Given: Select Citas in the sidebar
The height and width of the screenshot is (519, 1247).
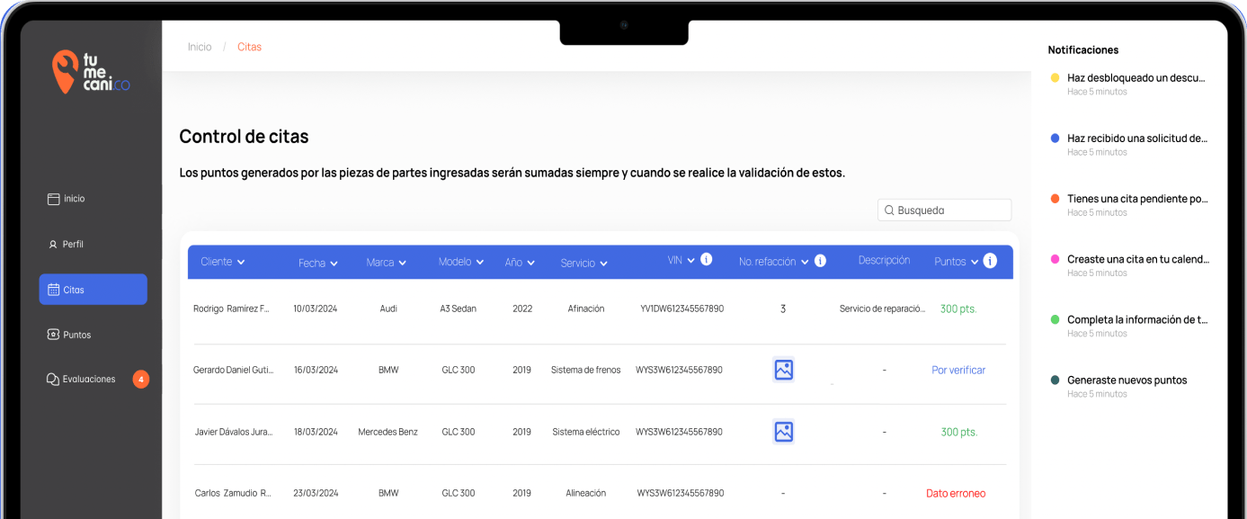Looking at the screenshot, I should (93, 290).
